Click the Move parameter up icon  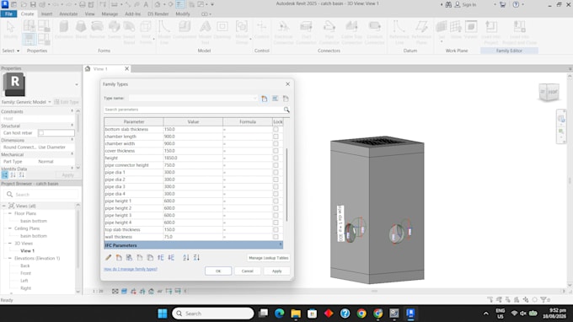pos(160,258)
